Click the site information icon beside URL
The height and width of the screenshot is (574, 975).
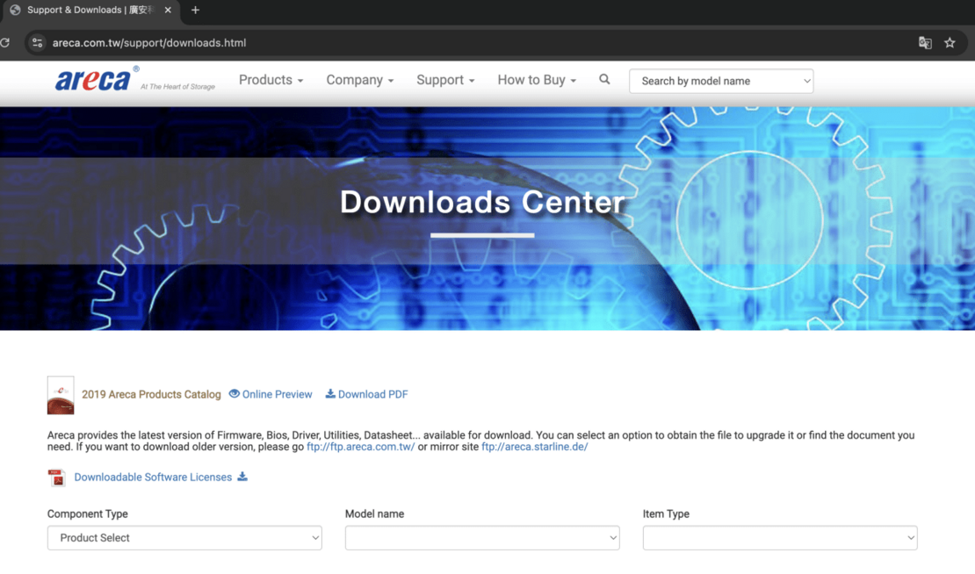37,43
